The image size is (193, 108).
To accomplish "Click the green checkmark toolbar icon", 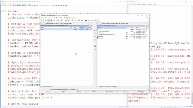I will (51, 21).
